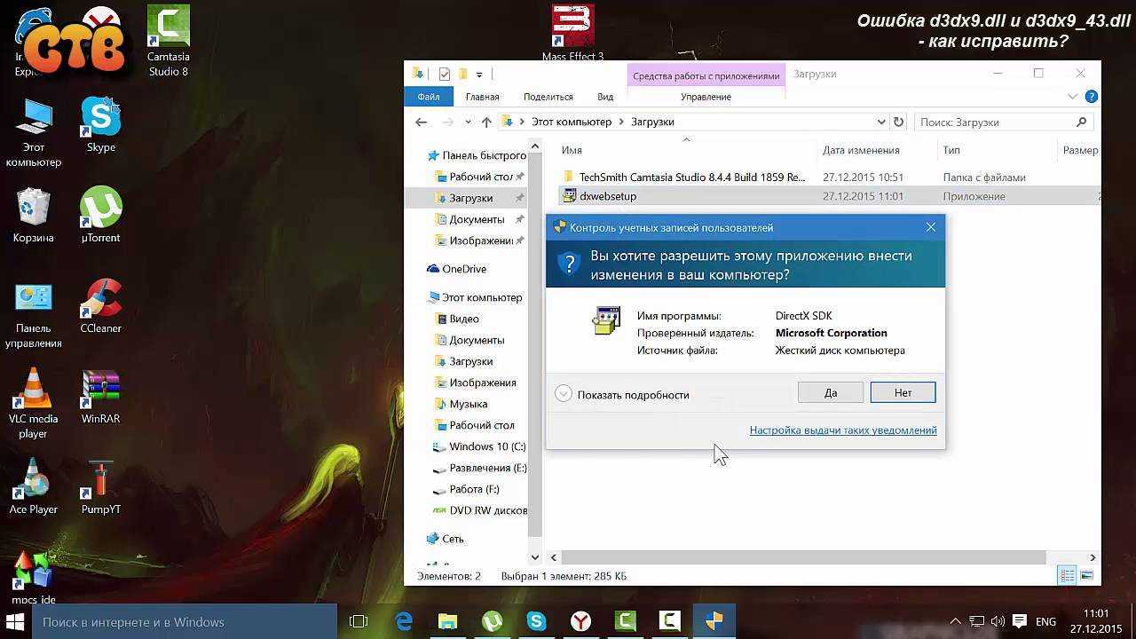Viewport: 1136px width, 639px height.
Task: Open Yandex browser taskbar icon
Action: tap(580, 622)
